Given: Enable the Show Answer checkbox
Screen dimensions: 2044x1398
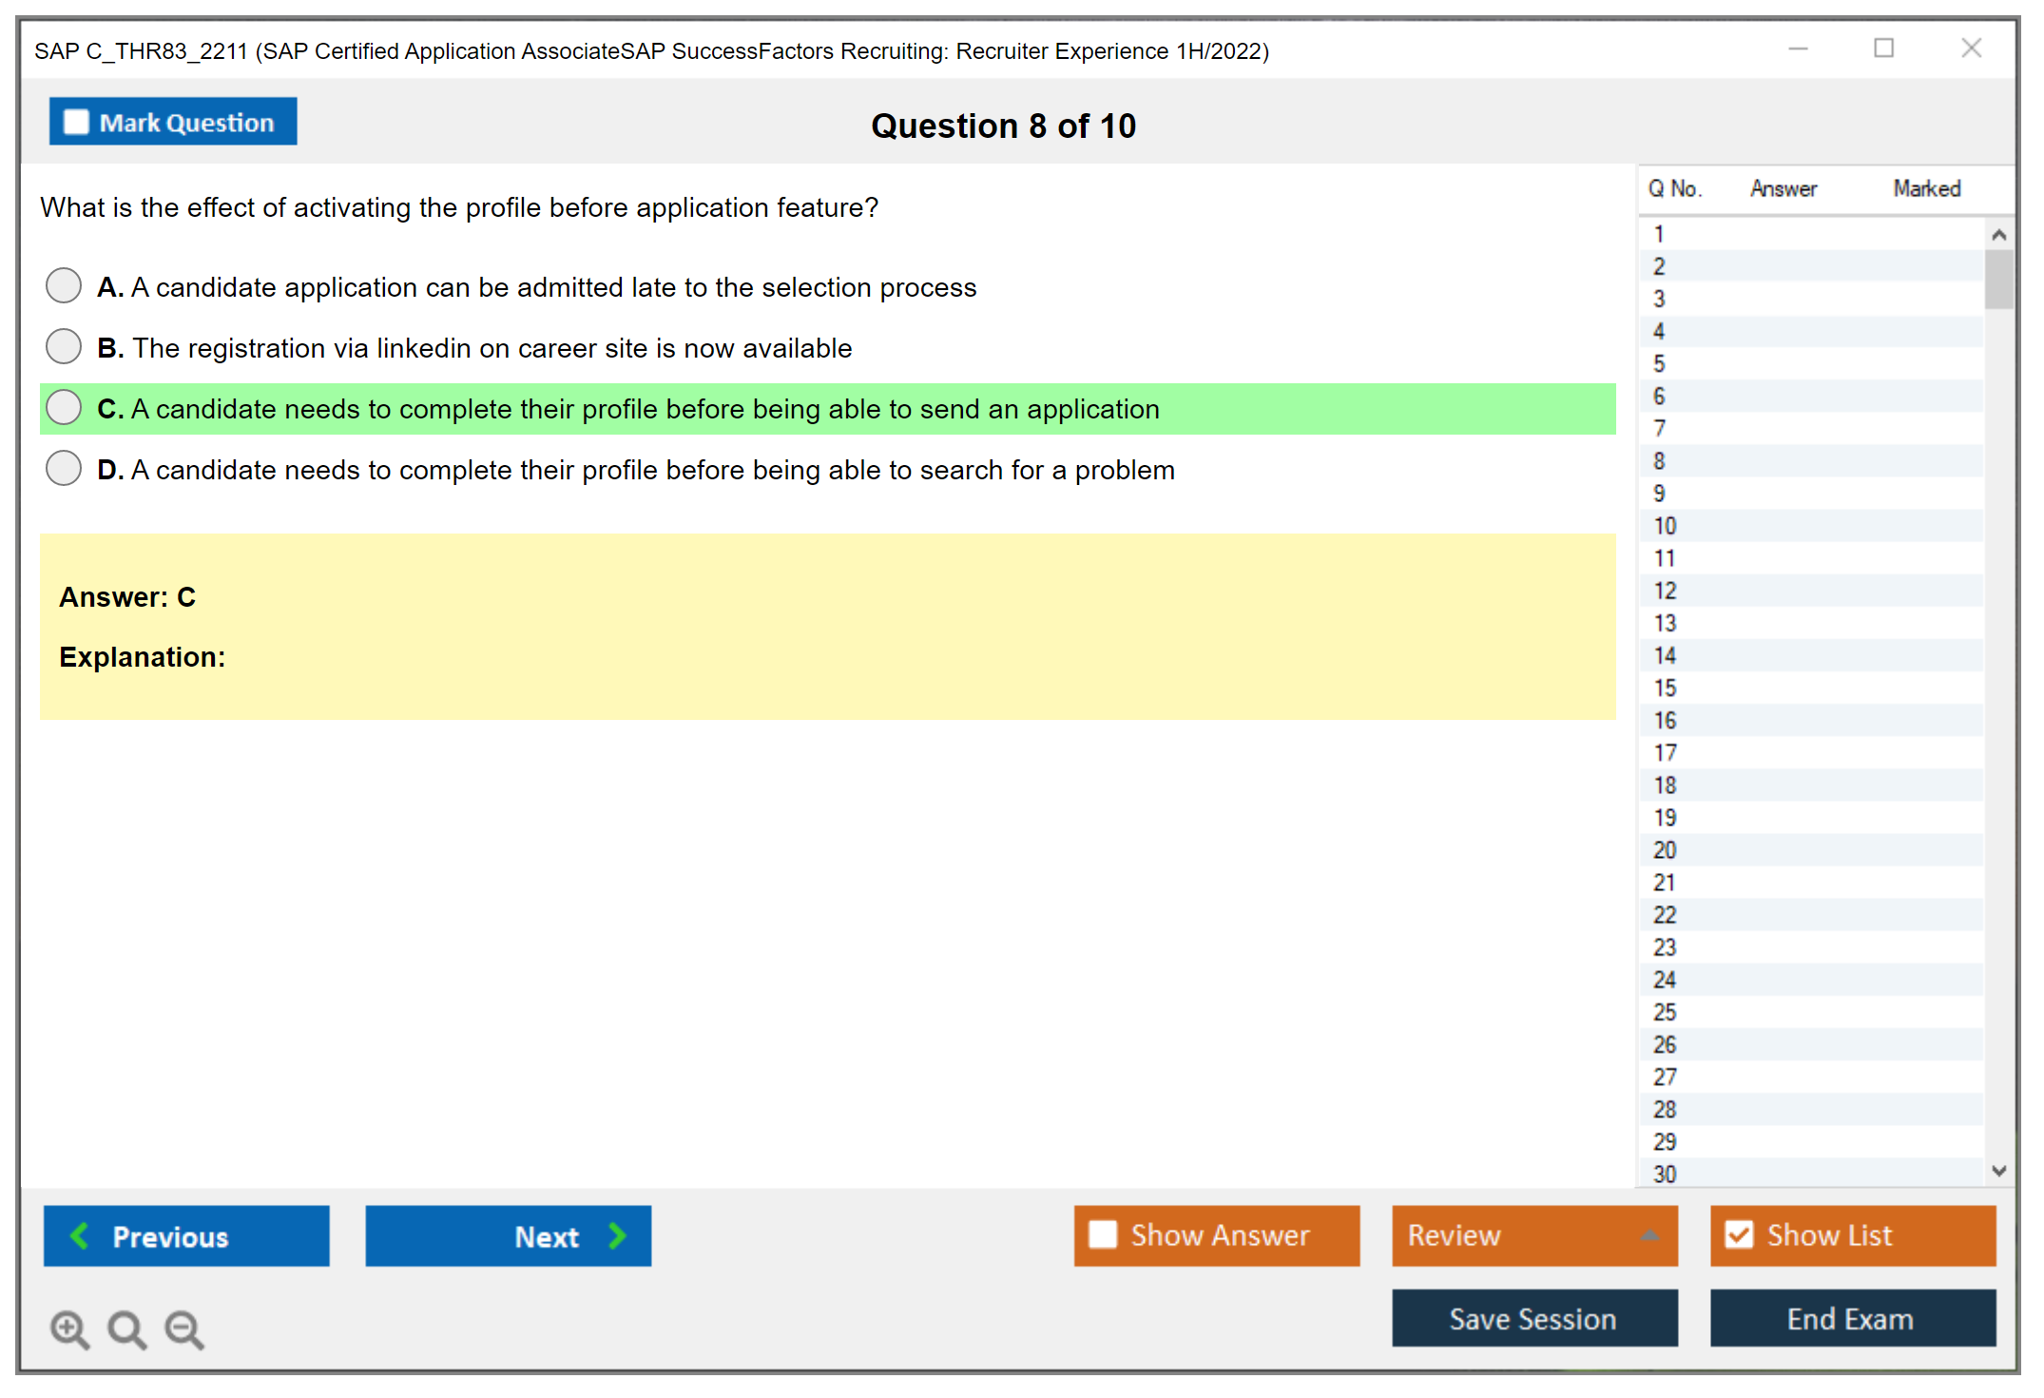Looking at the screenshot, I should [1103, 1235].
